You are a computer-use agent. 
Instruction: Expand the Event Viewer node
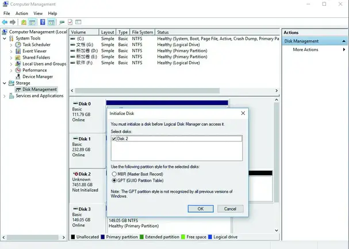11,51
